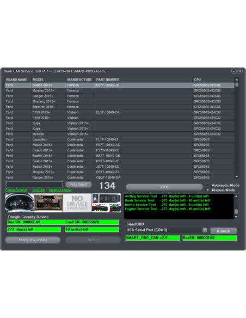Select the Mustang 2015+ row

(119, 101)
